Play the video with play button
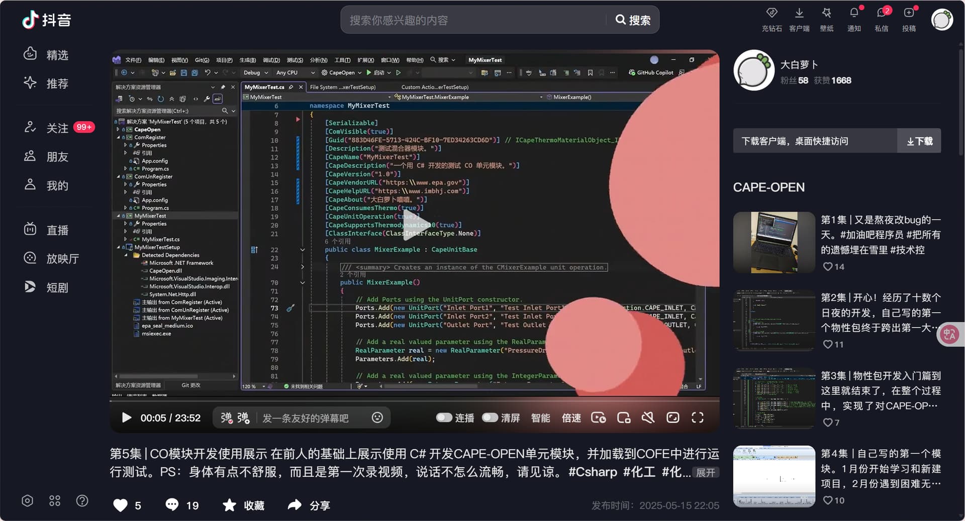Screen dimensions: 965x521 [127, 418]
